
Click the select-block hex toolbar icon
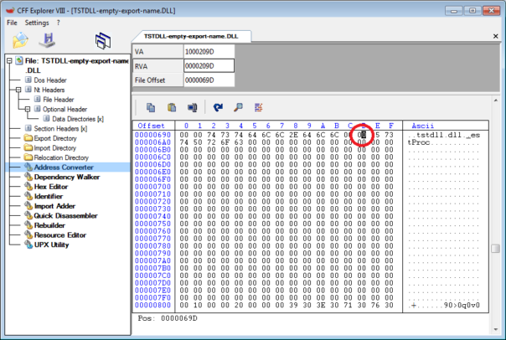193,107
